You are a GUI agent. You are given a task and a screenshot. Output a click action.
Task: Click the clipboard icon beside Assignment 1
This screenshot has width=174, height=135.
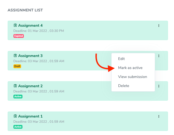[x=15, y=116]
